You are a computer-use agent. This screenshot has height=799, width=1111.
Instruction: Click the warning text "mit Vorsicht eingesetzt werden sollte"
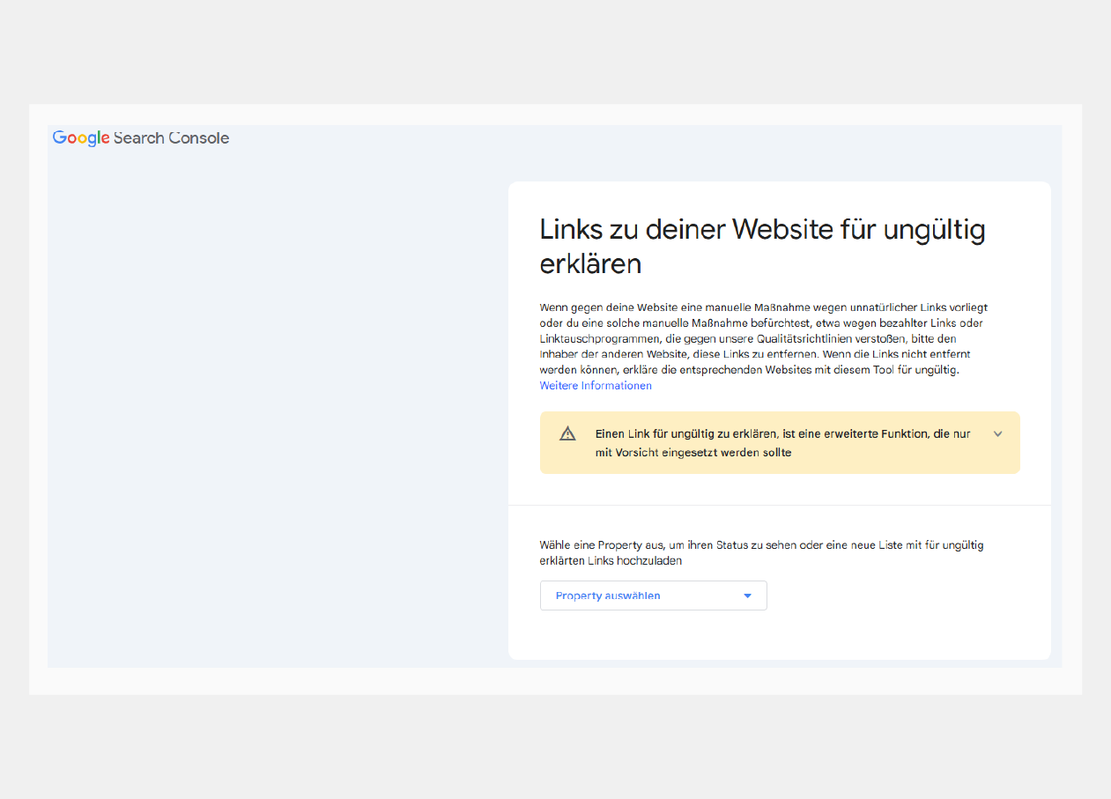[693, 453]
